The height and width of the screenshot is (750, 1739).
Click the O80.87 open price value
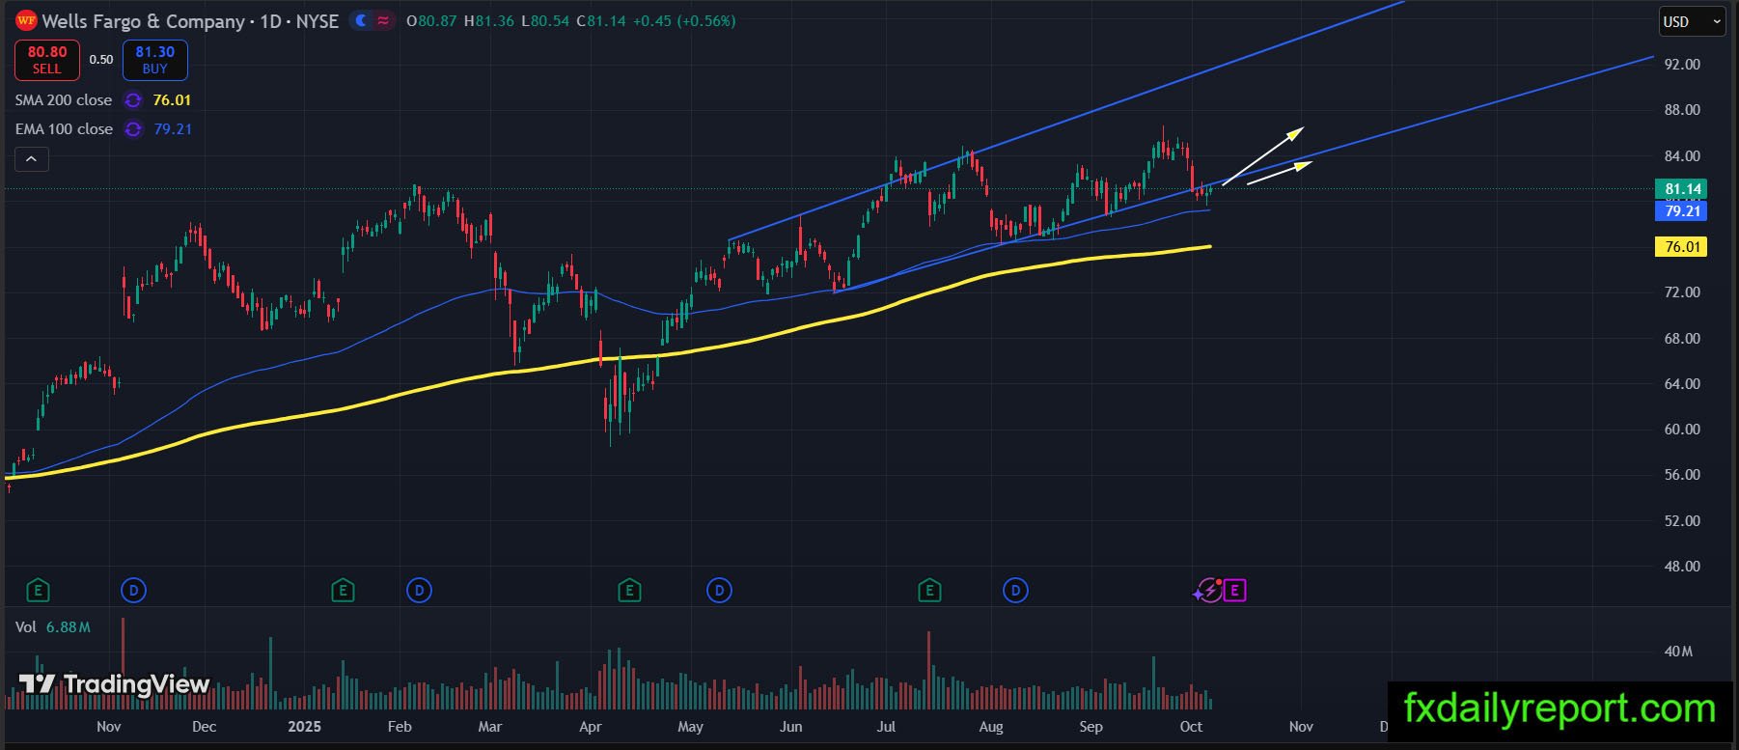point(431,21)
